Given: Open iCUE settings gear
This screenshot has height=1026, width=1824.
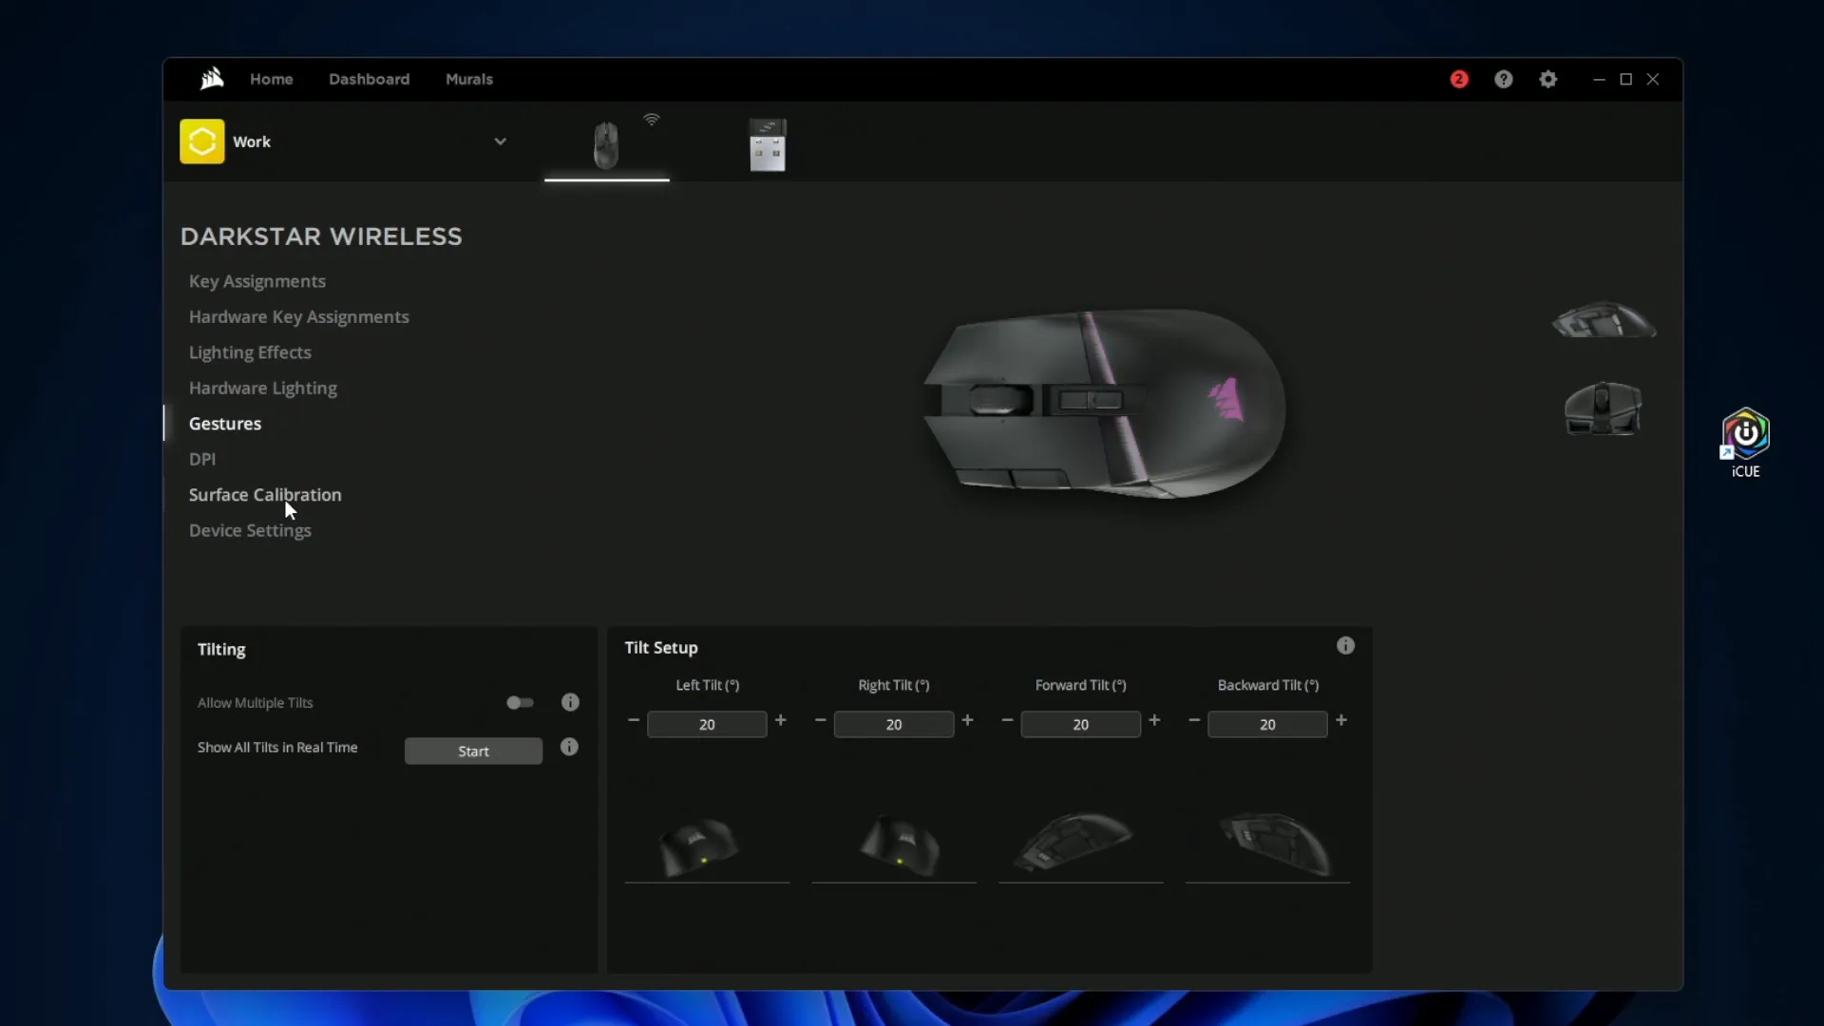Looking at the screenshot, I should [x=1549, y=79].
